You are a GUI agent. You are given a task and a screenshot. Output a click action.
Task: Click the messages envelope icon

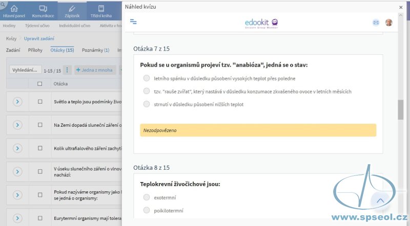click(376, 22)
